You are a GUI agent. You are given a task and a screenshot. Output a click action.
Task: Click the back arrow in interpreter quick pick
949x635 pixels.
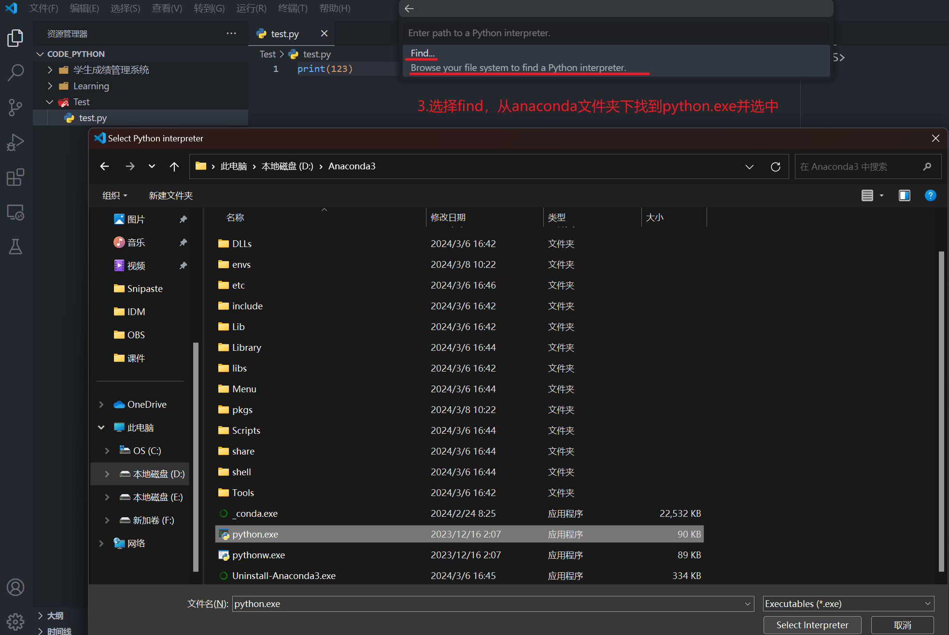click(409, 9)
